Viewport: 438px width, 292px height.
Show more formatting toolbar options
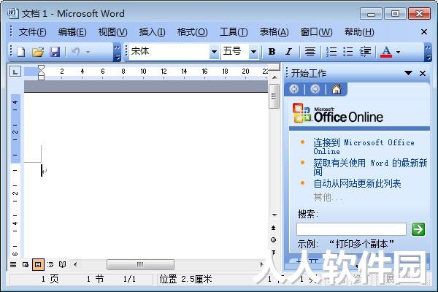tap(428, 53)
